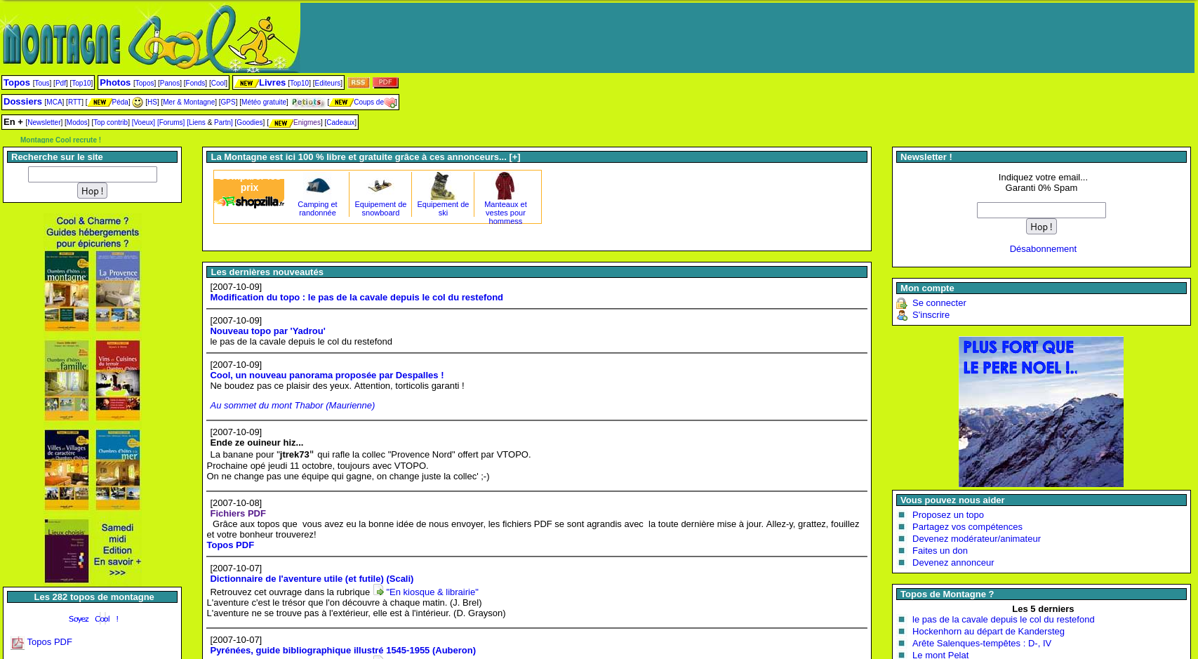Open the Désabonnement link
This screenshot has width=1198, height=659.
tap(1042, 248)
